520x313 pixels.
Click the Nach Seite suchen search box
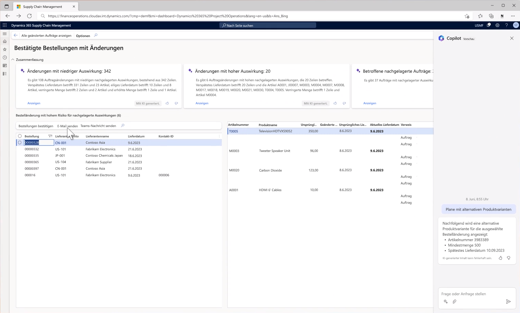click(268, 25)
